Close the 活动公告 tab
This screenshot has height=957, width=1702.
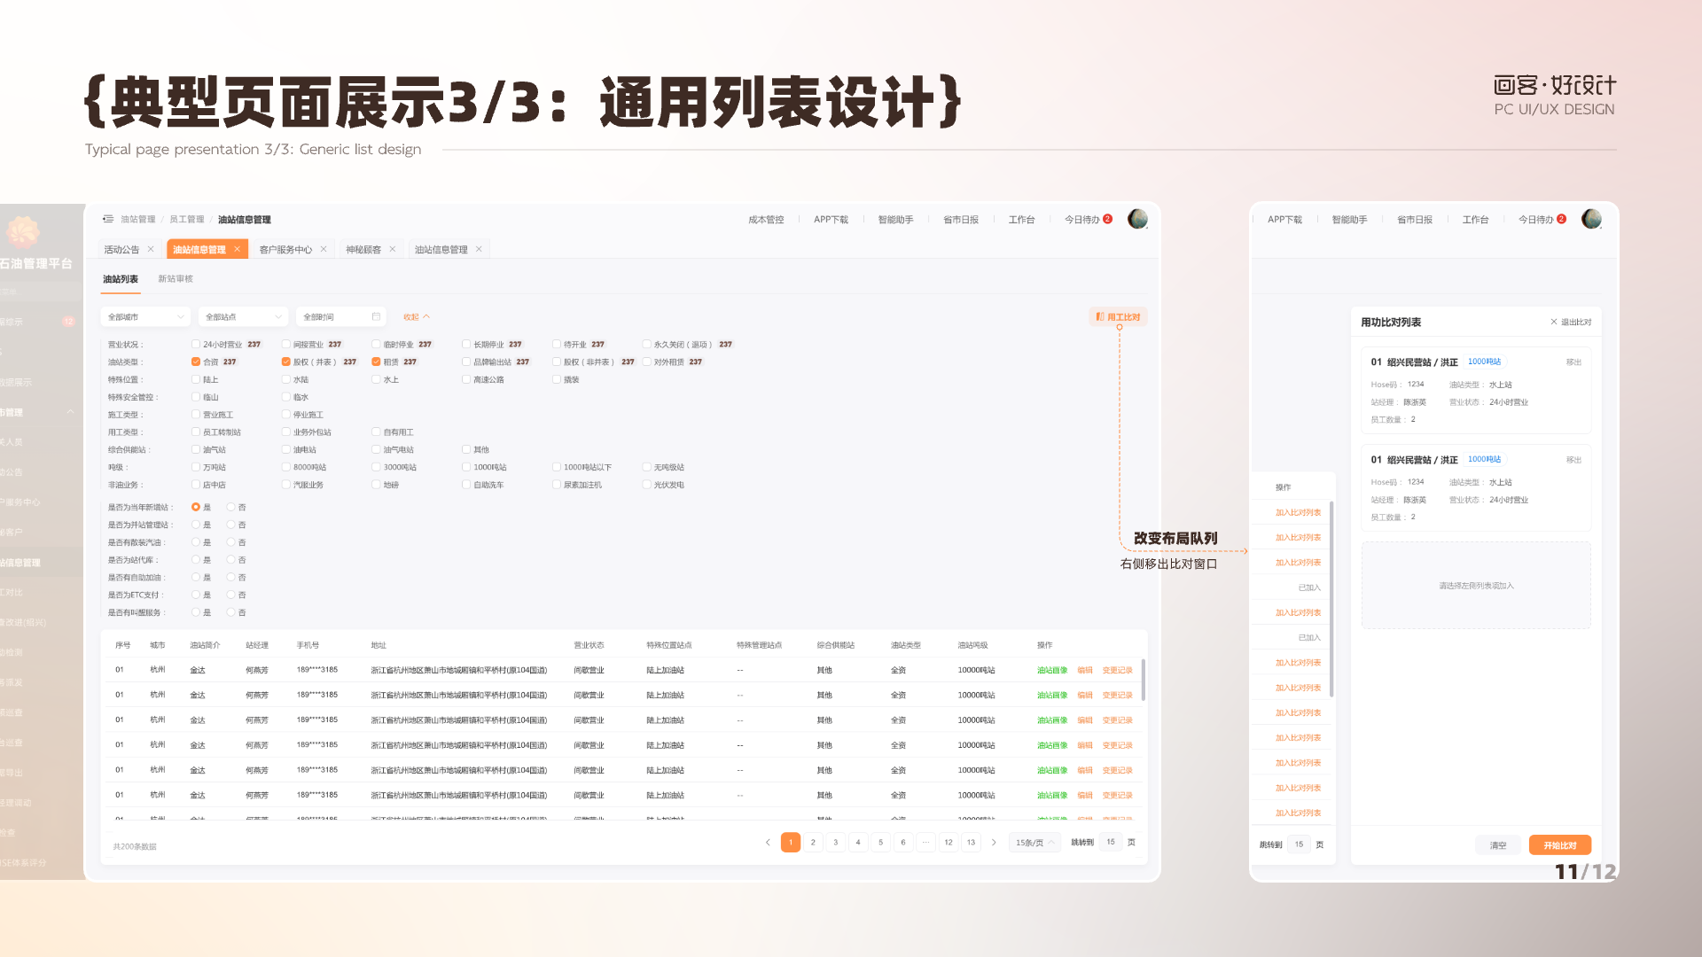click(151, 249)
